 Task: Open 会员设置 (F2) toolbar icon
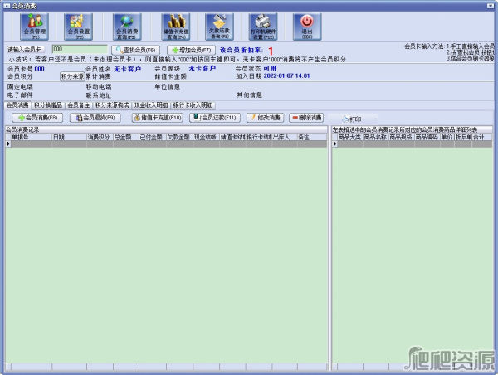[79, 27]
